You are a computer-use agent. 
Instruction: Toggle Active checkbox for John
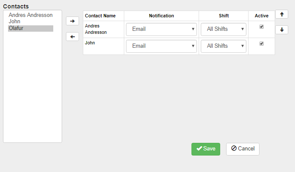point(262,44)
